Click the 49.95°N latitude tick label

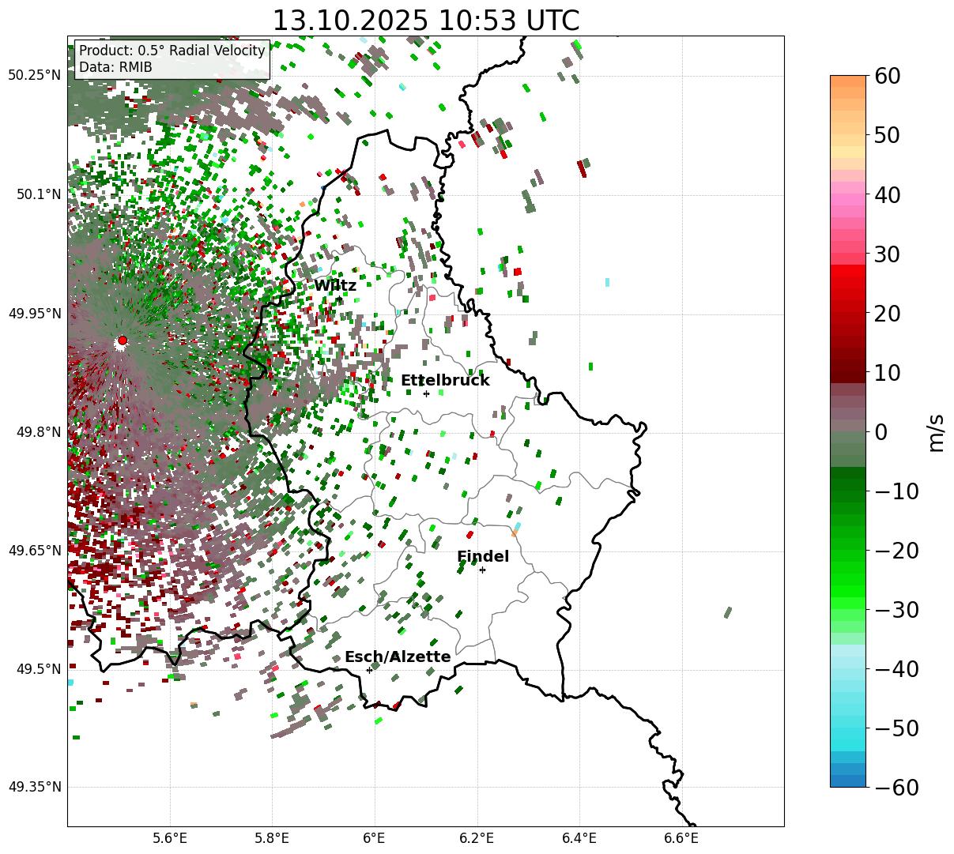point(34,314)
